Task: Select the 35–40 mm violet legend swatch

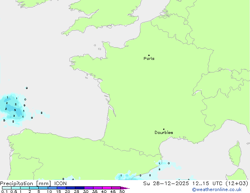Action: pos(98,188)
